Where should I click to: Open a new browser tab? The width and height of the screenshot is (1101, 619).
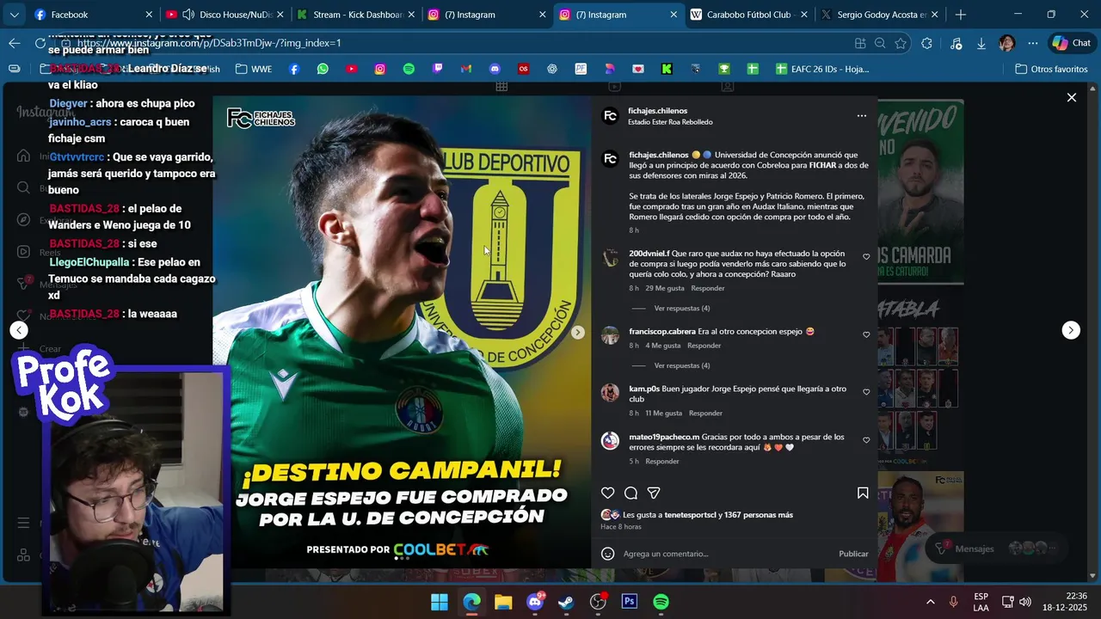(x=961, y=15)
